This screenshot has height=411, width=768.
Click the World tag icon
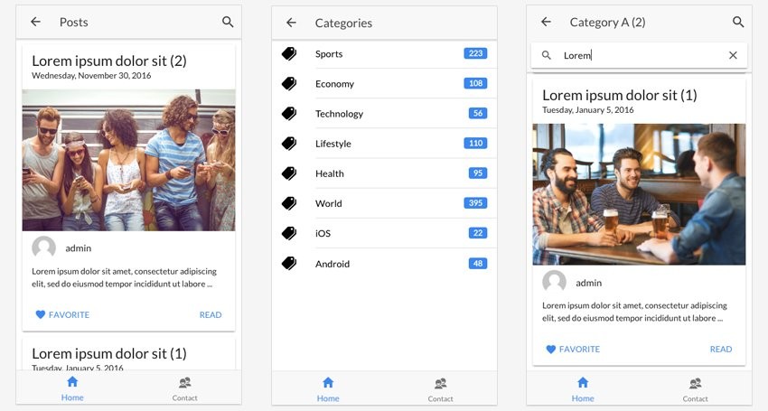289,203
